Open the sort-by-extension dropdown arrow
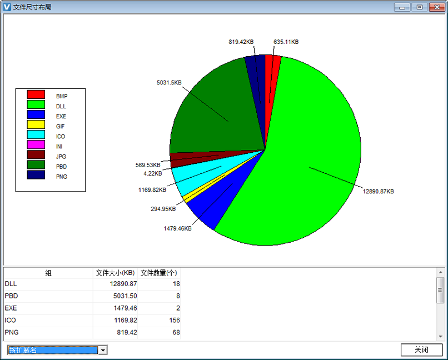Screen dimensions: 448x360 tap(103, 350)
